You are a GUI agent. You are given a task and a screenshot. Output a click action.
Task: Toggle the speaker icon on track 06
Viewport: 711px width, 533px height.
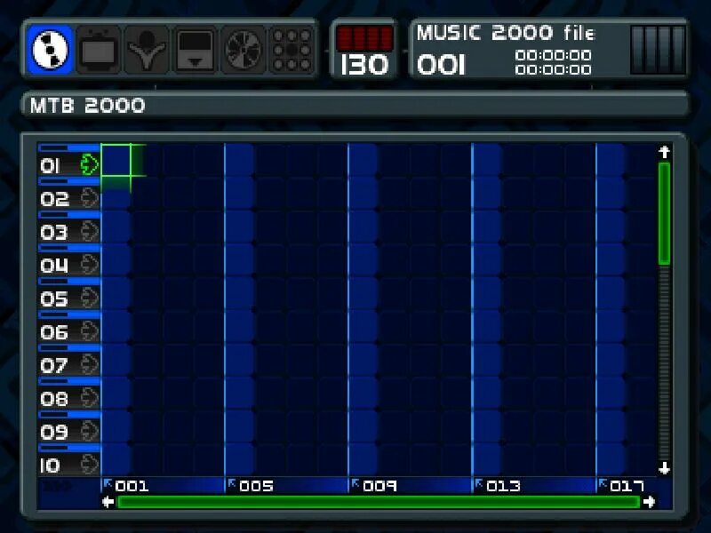click(x=90, y=331)
